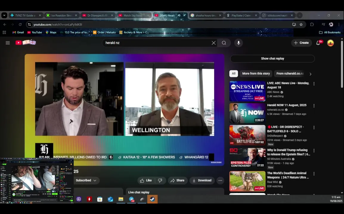
Task: Install app icon in address bar
Action: coord(294,24)
